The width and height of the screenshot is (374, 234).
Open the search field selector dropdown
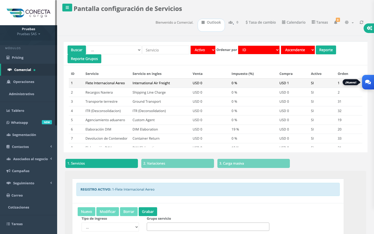114,50
